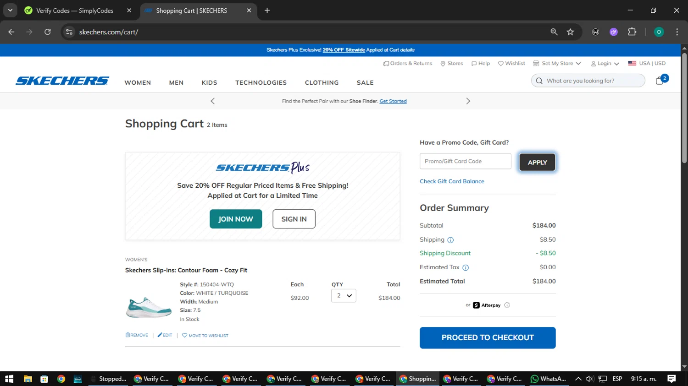
Task: Remove the Contour Foam item from cart
Action: 137,335
